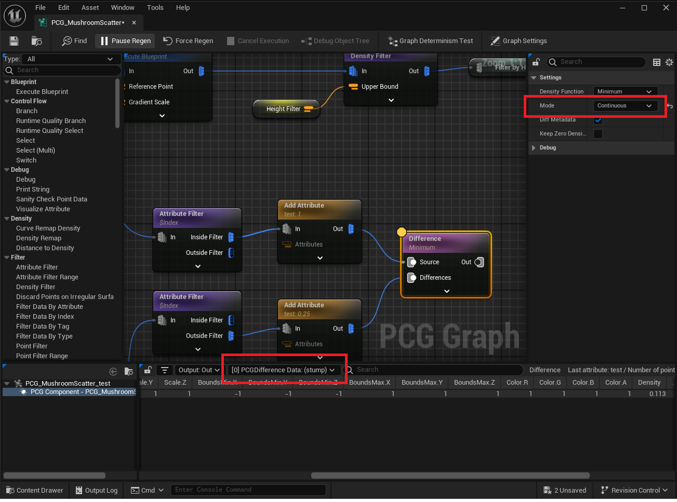The width and height of the screenshot is (677, 502).
Task: Click the Force Regen button
Action: tap(188, 41)
